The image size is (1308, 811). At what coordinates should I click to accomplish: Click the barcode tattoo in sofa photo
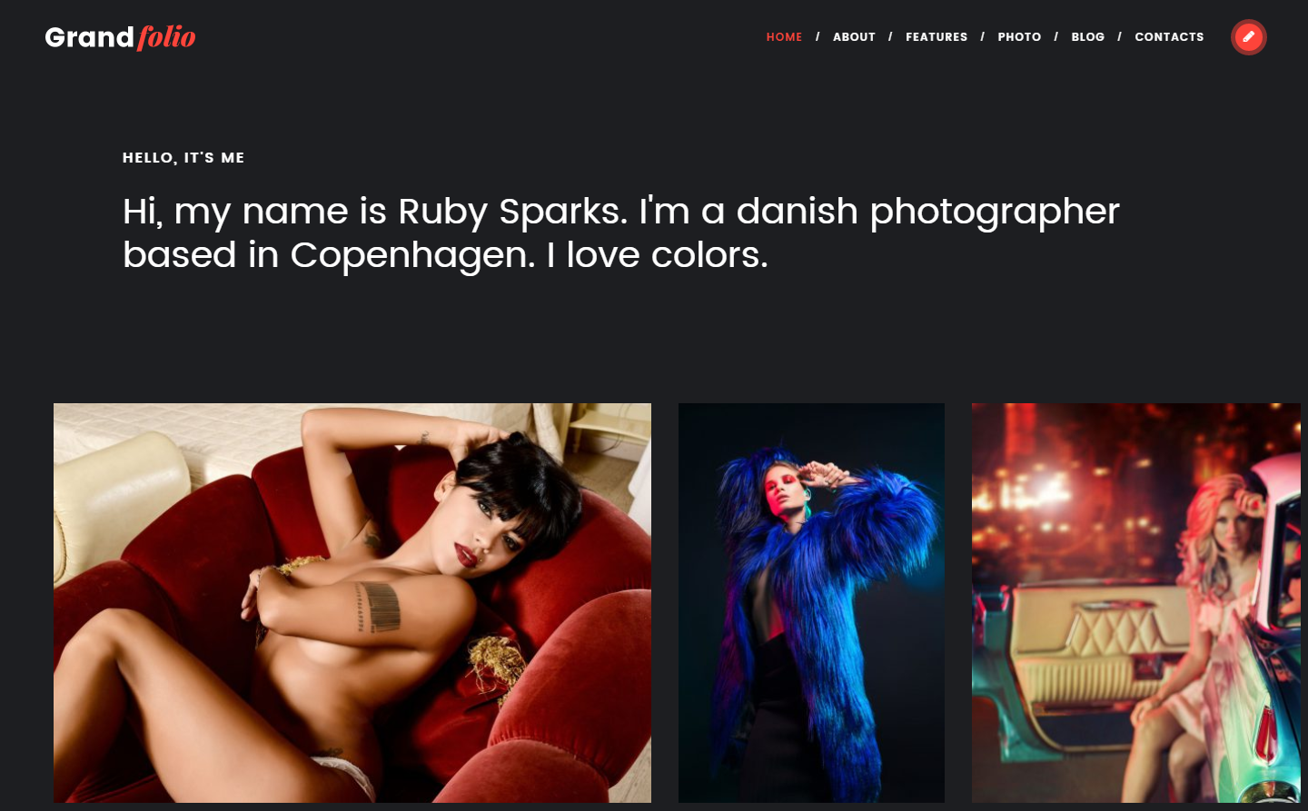pos(379,607)
